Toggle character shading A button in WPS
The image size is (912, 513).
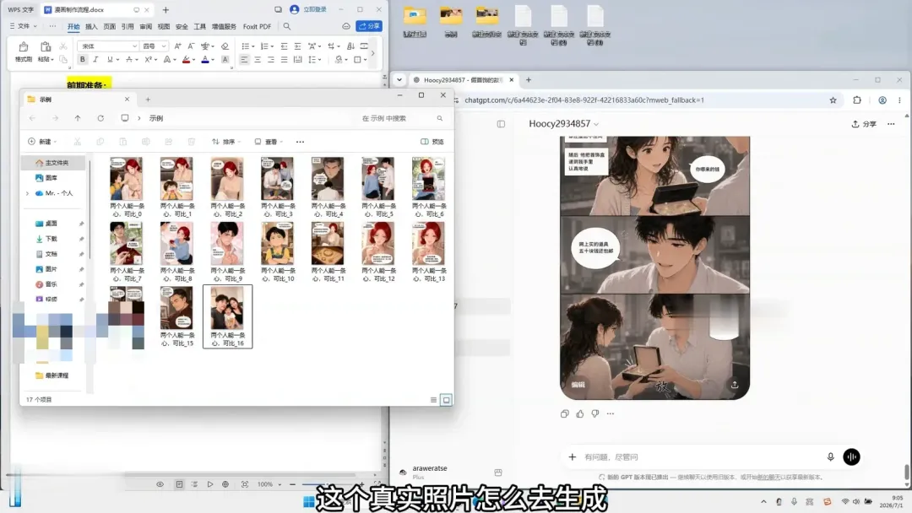tap(225, 59)
